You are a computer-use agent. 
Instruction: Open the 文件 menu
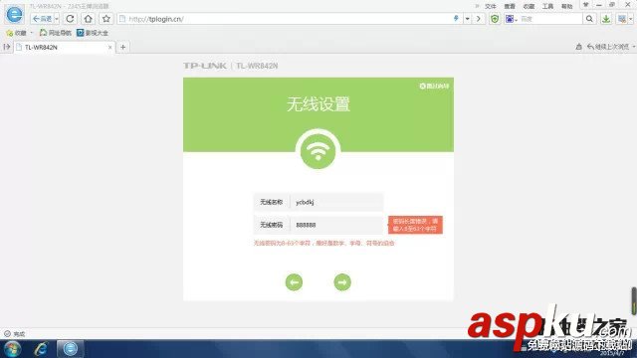[x=491, y=6]
